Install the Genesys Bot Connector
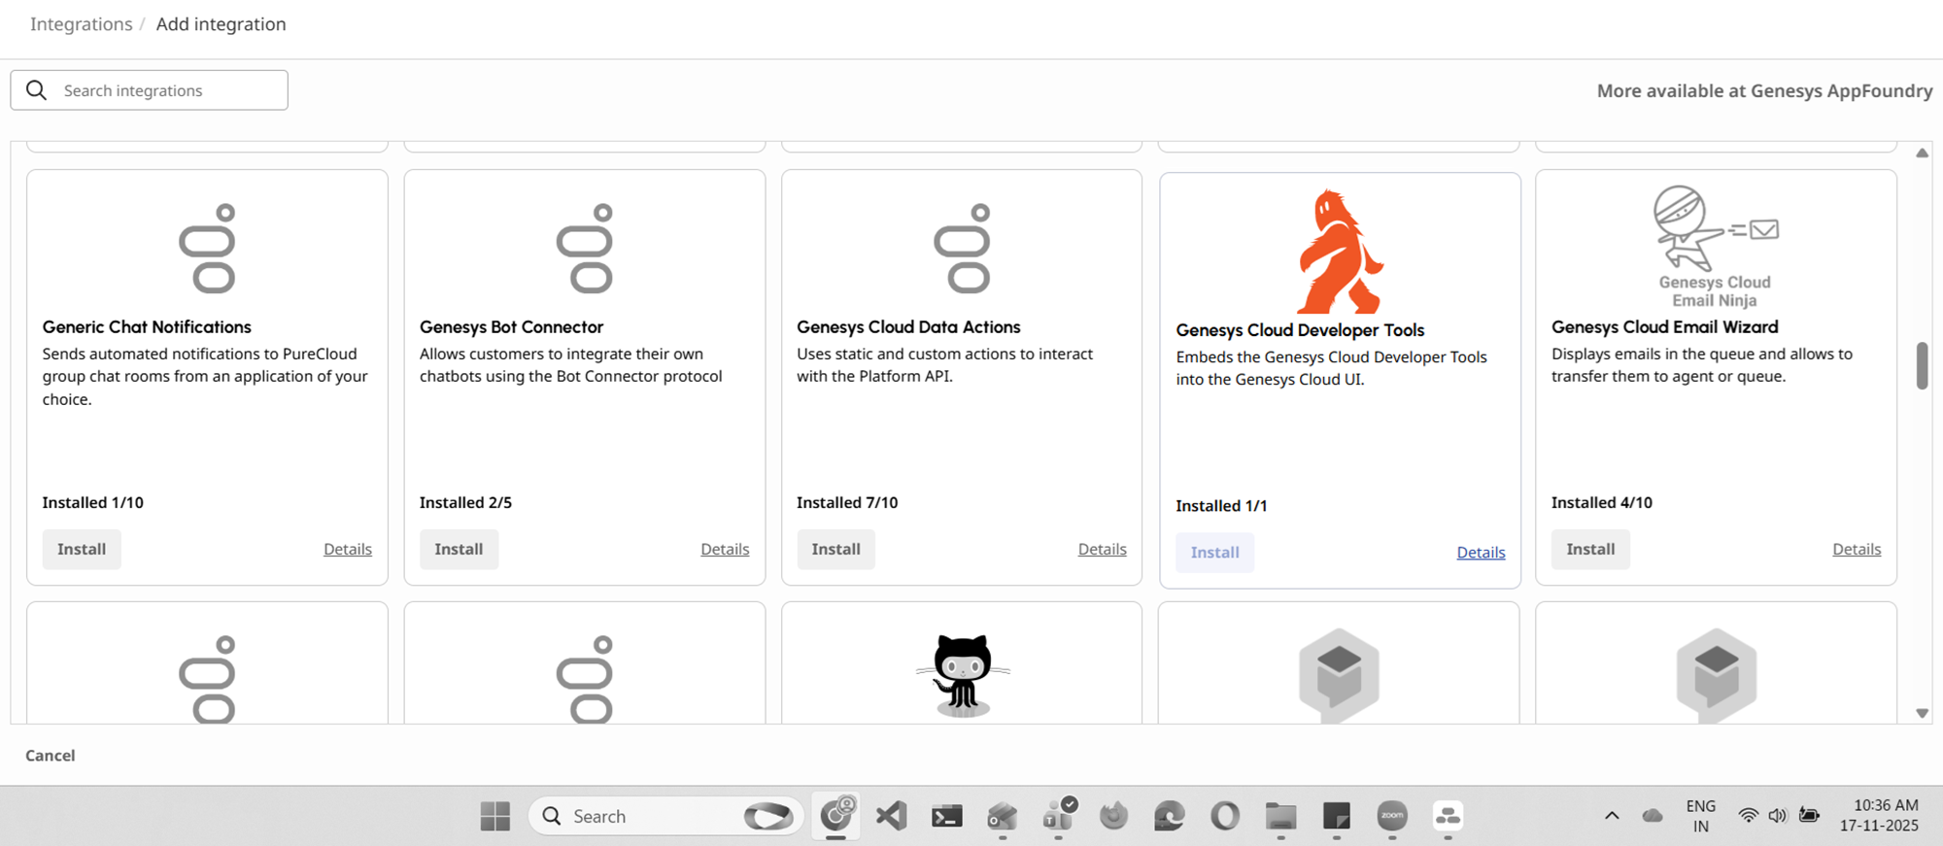The image size is (1943, 846). pos(459,550)
